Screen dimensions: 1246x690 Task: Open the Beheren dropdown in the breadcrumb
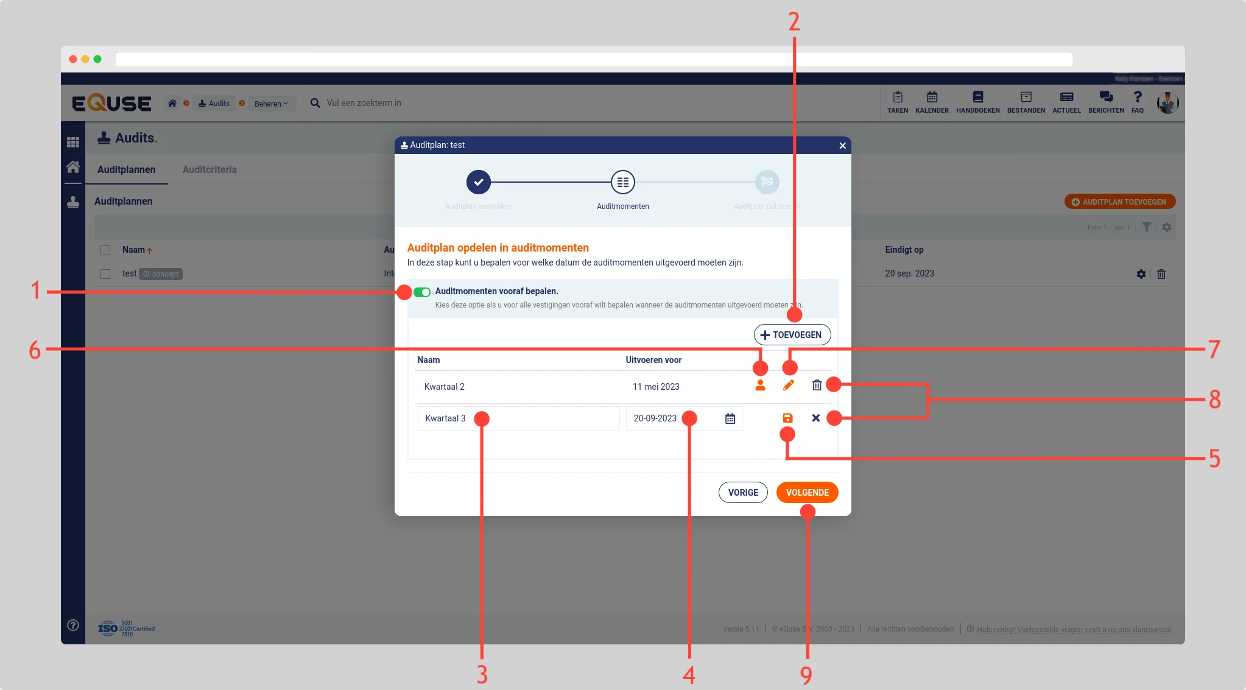pyautogui.click(x=271, y=104)
